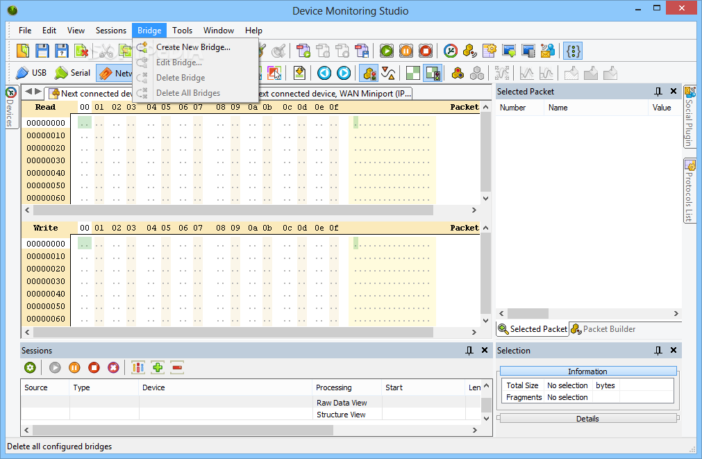The image size is (702, 459).
Task: Click the gray three-hexagons icon
Action: (x=477, y=72)
